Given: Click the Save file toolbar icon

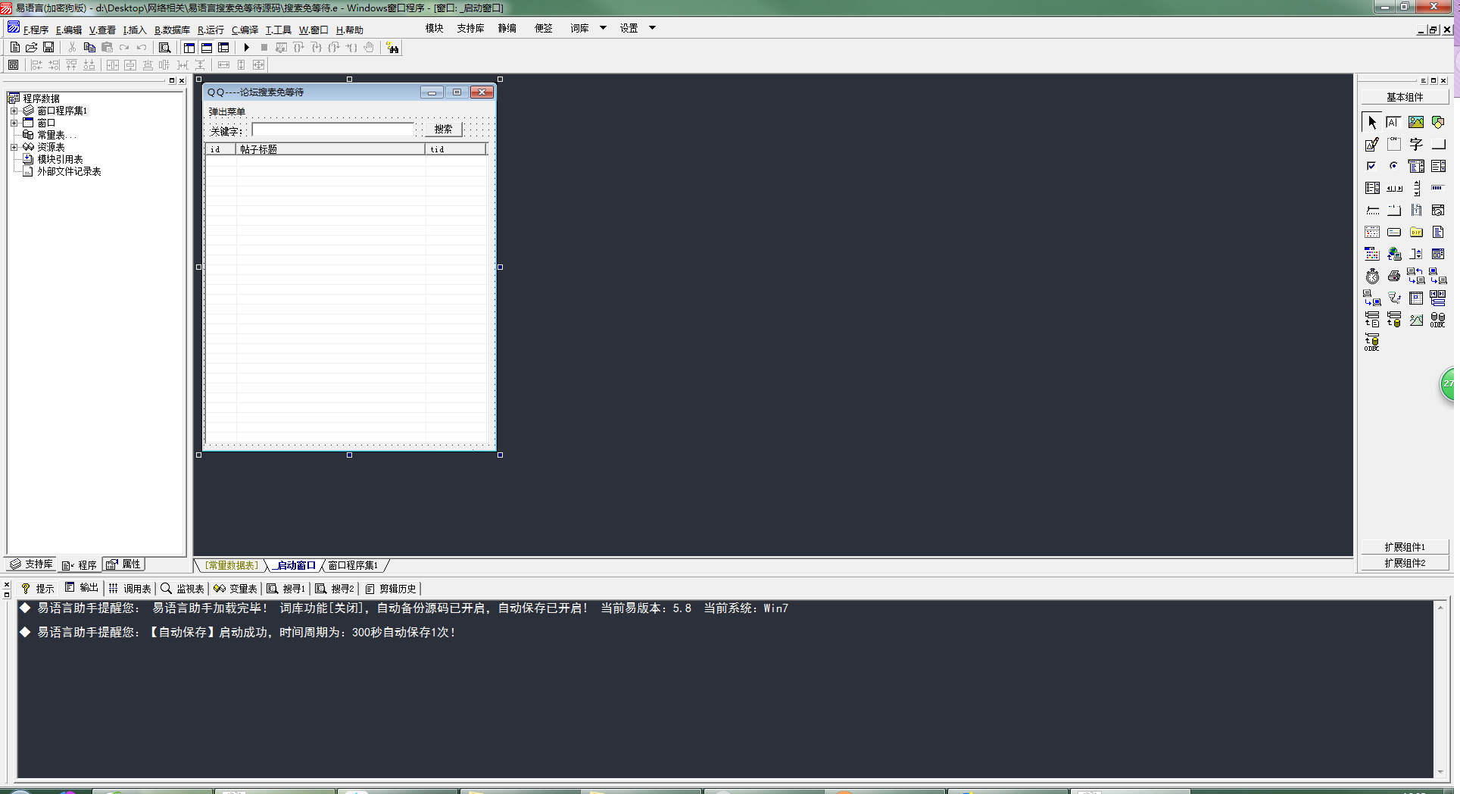Looking at the screenshot, I should 48,48.
